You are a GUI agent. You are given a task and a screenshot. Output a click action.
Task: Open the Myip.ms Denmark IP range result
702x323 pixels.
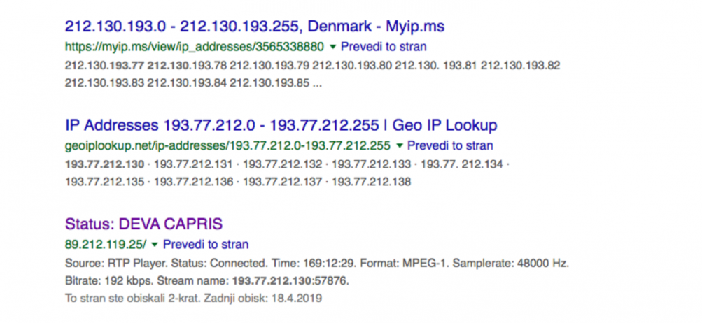255,27
